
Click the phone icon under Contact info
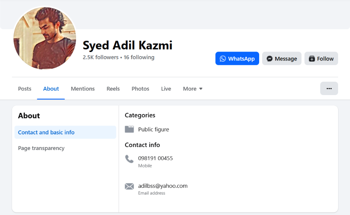coord(129,159)
